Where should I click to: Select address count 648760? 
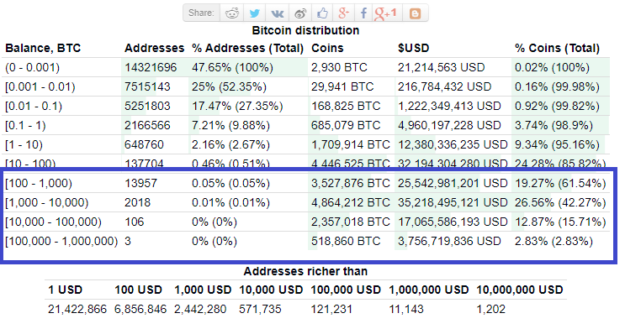tap(144, 145)
